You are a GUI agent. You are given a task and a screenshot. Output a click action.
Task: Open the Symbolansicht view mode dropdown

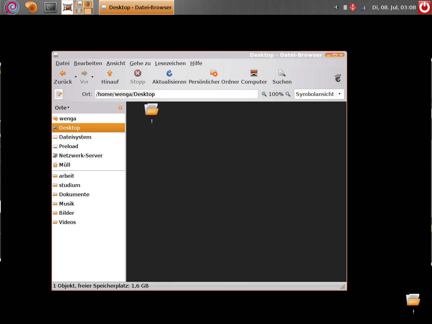pos(319,94)
